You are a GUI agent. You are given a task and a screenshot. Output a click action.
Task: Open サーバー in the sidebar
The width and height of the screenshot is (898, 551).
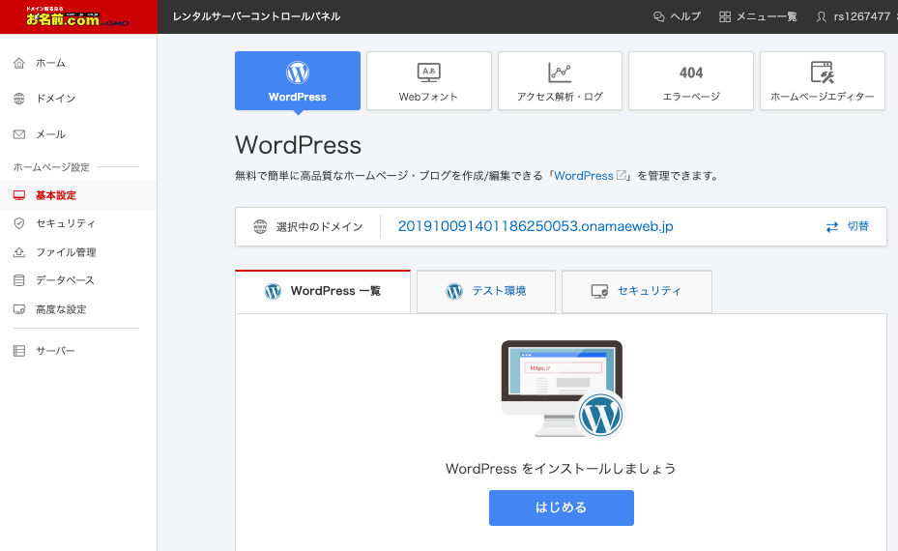click(x=55, y=351)
